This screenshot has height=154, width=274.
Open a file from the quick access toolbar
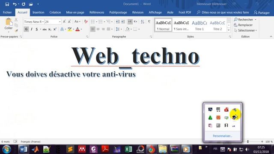tap(31, 4)
